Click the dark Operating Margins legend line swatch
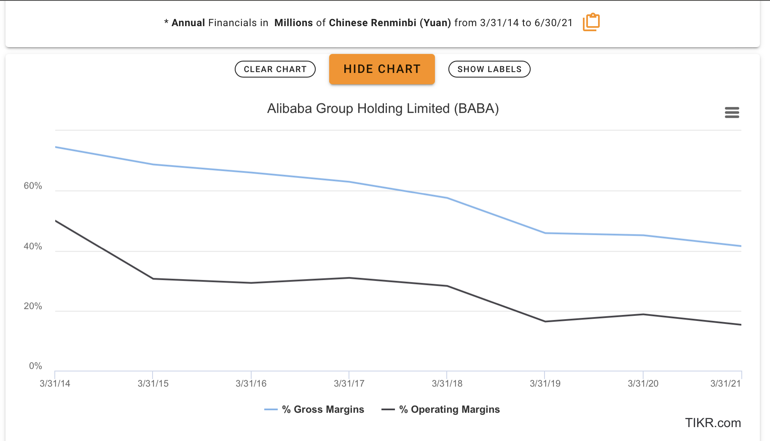Viewport: 770px width, 441px height. (388, 409)
